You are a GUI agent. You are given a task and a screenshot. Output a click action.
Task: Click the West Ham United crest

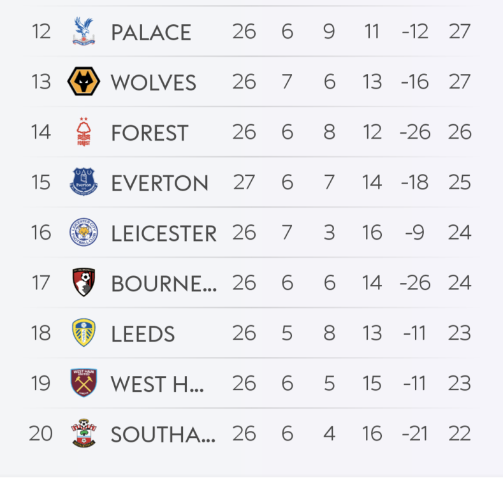(84, 383)
